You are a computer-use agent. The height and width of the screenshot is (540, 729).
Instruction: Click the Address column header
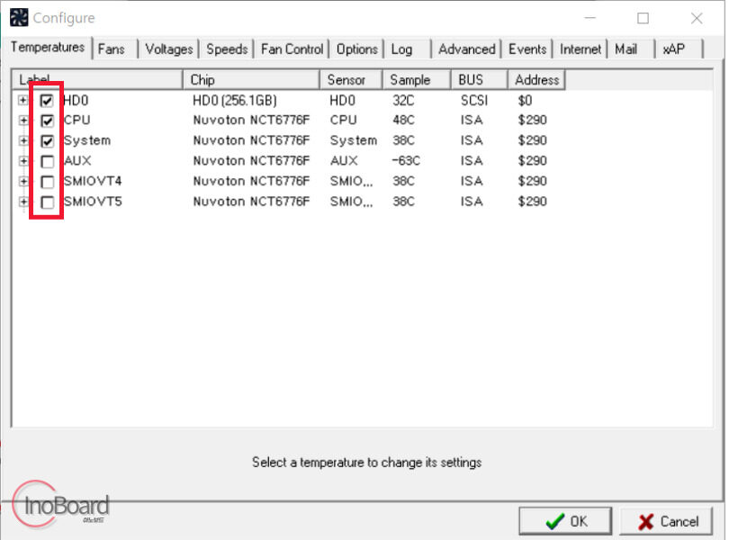tap(536, 79)
